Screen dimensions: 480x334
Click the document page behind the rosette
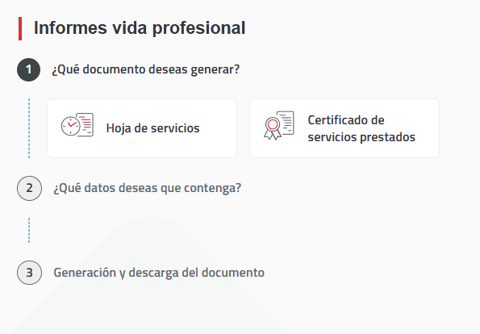[x=286, y=123]
